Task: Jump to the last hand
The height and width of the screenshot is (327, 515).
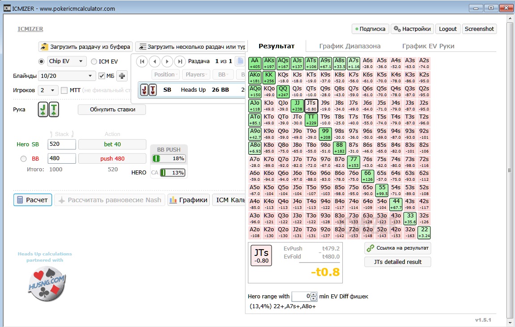Action: pos(180,61)
